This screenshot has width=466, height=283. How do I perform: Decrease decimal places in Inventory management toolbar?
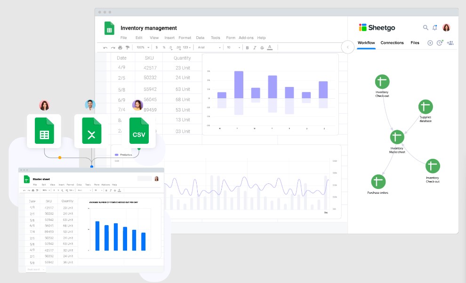[x=170, y=47]
